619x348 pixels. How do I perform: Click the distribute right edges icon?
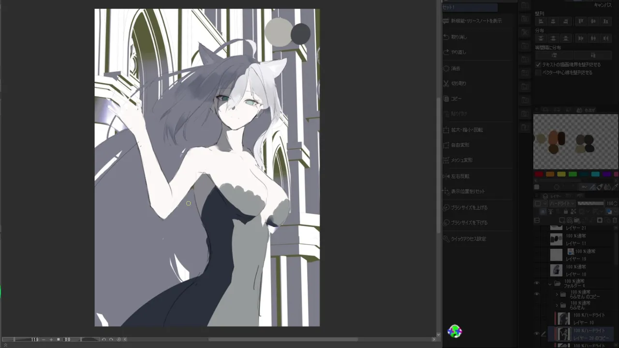click(x=605, y=38)
